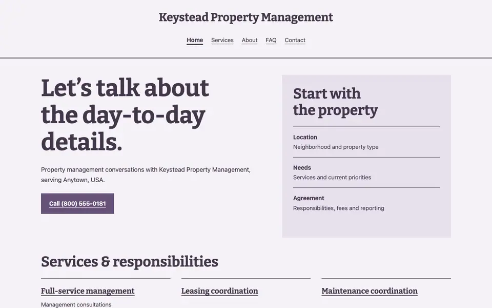
Task: Click the 'Services & responsibilities' section heading
Action: pos(130,262)
